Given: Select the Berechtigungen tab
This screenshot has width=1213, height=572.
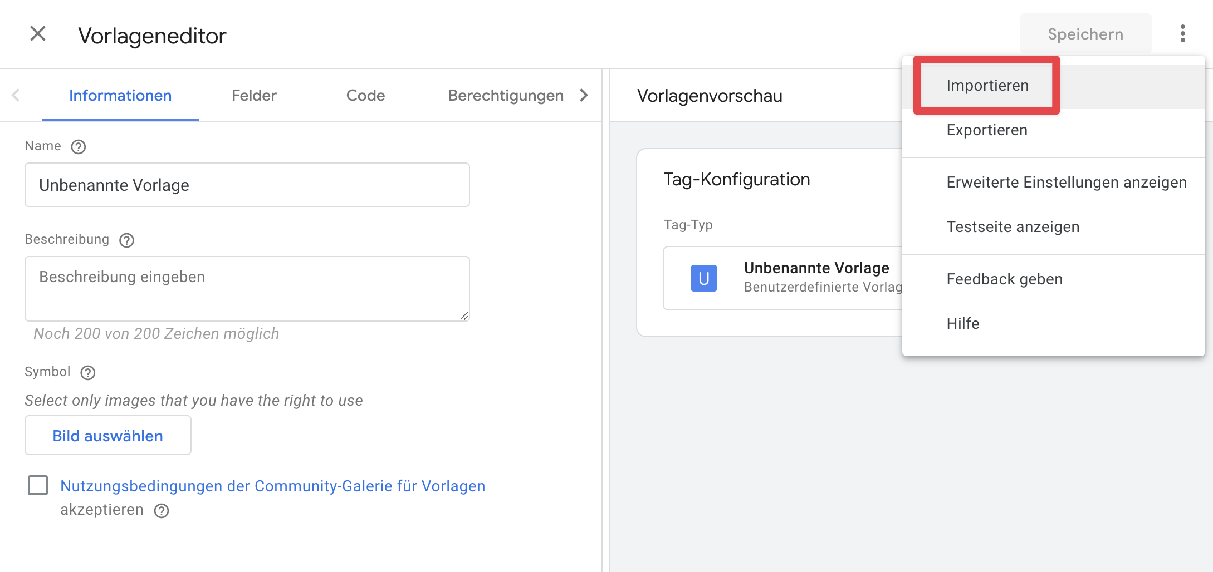Looking at the screenshot, I should (x=506, y=96).
